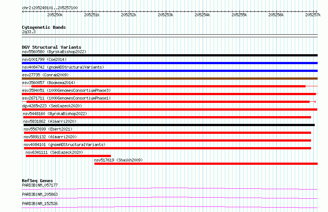Click ruler tick labeled 205254k

point(202,15)
